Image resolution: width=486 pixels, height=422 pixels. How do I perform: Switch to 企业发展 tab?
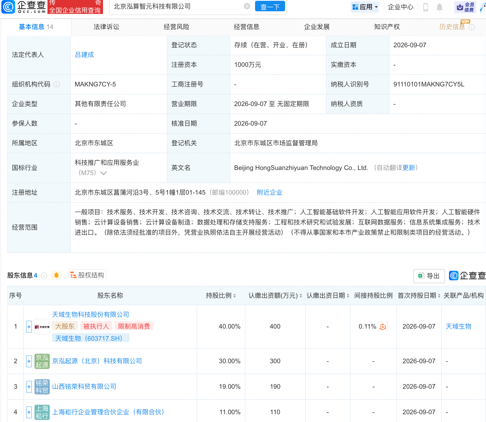coord(317,27)
